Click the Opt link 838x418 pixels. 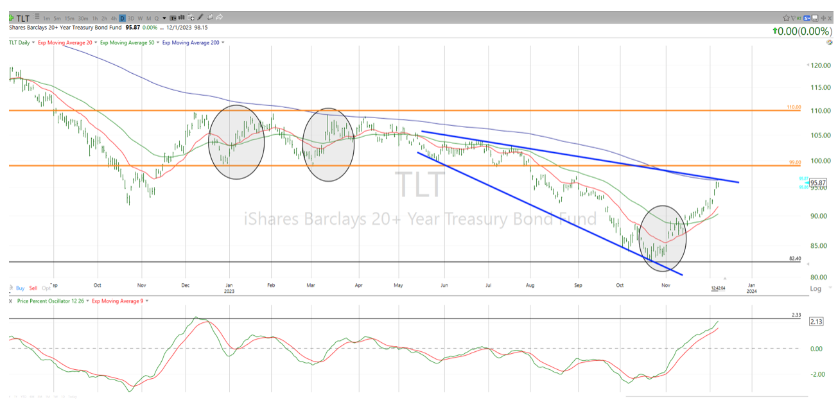[x=46, y=288]
